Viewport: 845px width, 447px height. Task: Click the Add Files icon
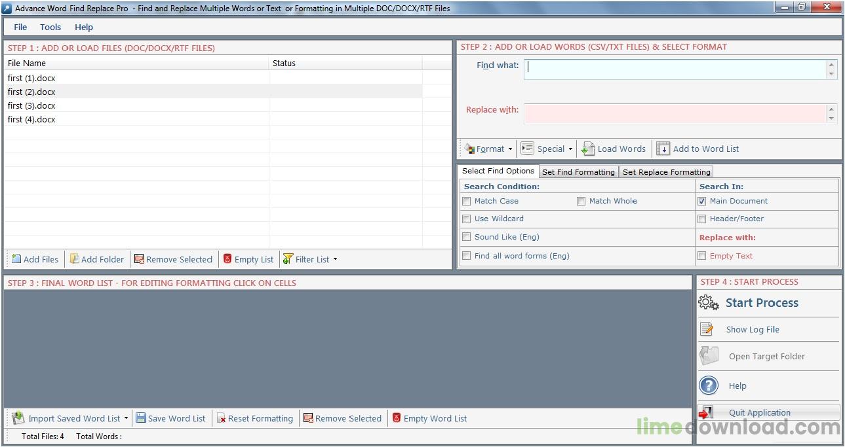pyautogui.click(x=16, y=259)
